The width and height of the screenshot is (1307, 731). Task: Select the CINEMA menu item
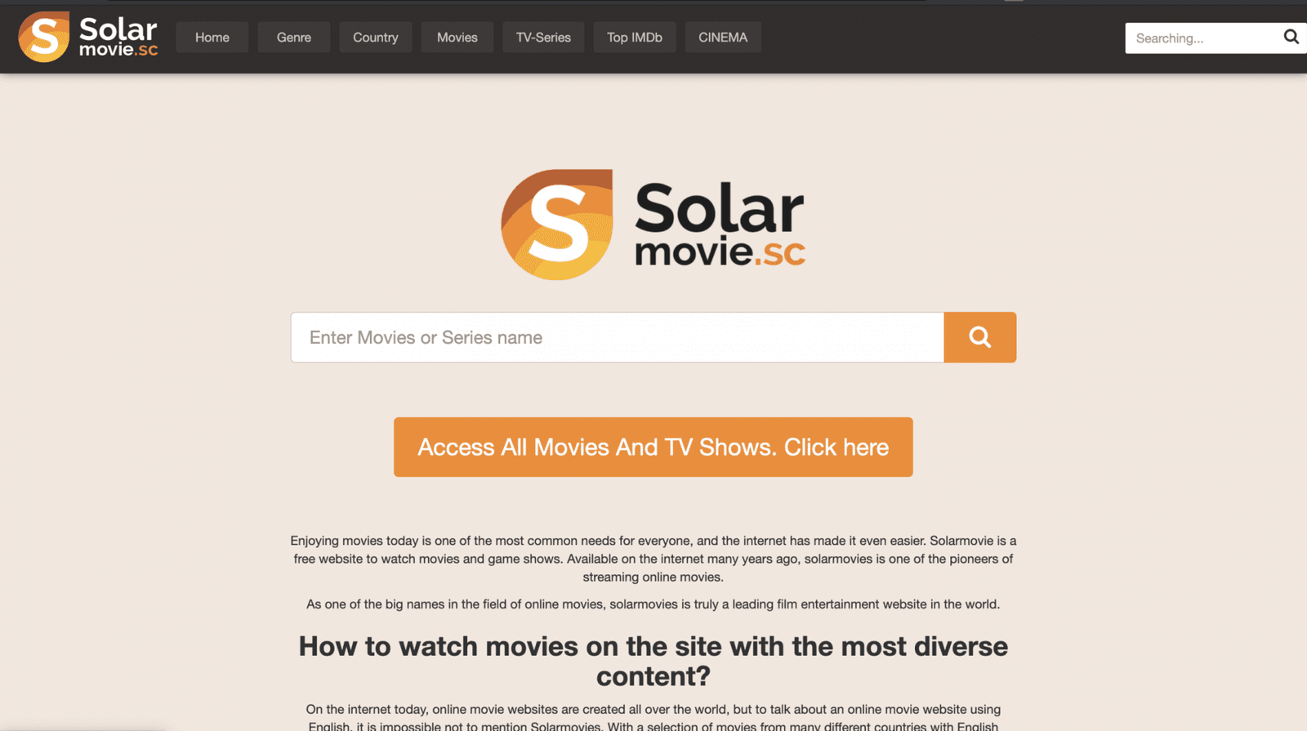coord(723,38)
